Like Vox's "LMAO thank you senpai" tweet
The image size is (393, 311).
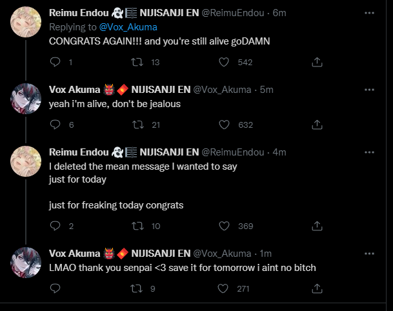[224, 288]
